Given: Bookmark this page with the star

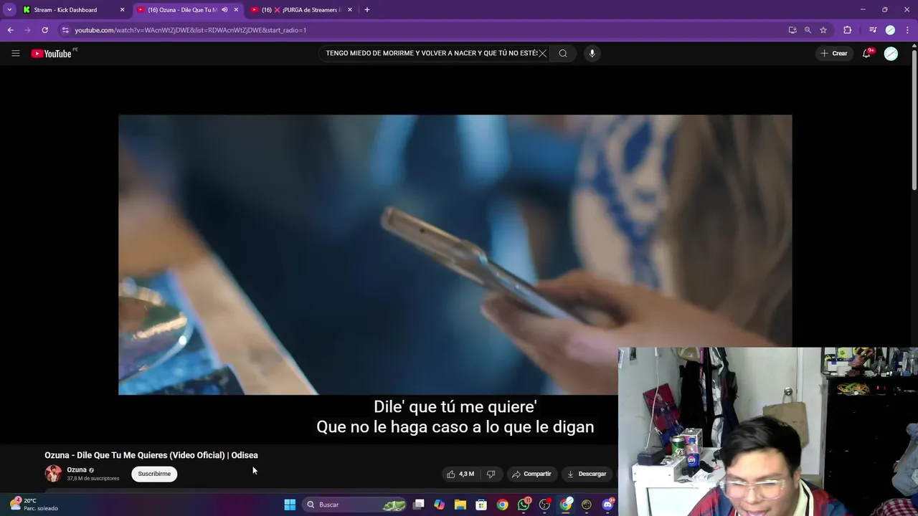Looking at the screenshot, I should [823, 30].
